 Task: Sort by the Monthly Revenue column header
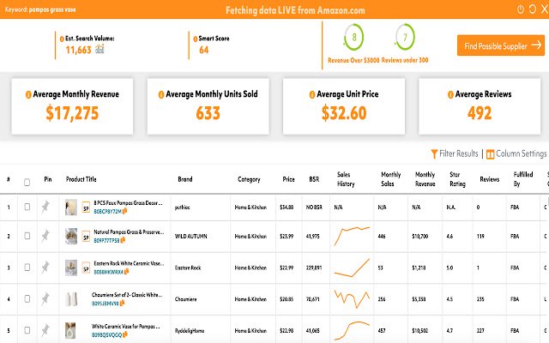[425, 179]
